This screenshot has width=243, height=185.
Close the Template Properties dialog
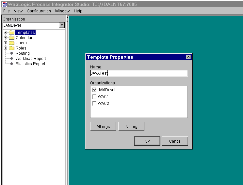pyautogui.click(x=188, y=57)
